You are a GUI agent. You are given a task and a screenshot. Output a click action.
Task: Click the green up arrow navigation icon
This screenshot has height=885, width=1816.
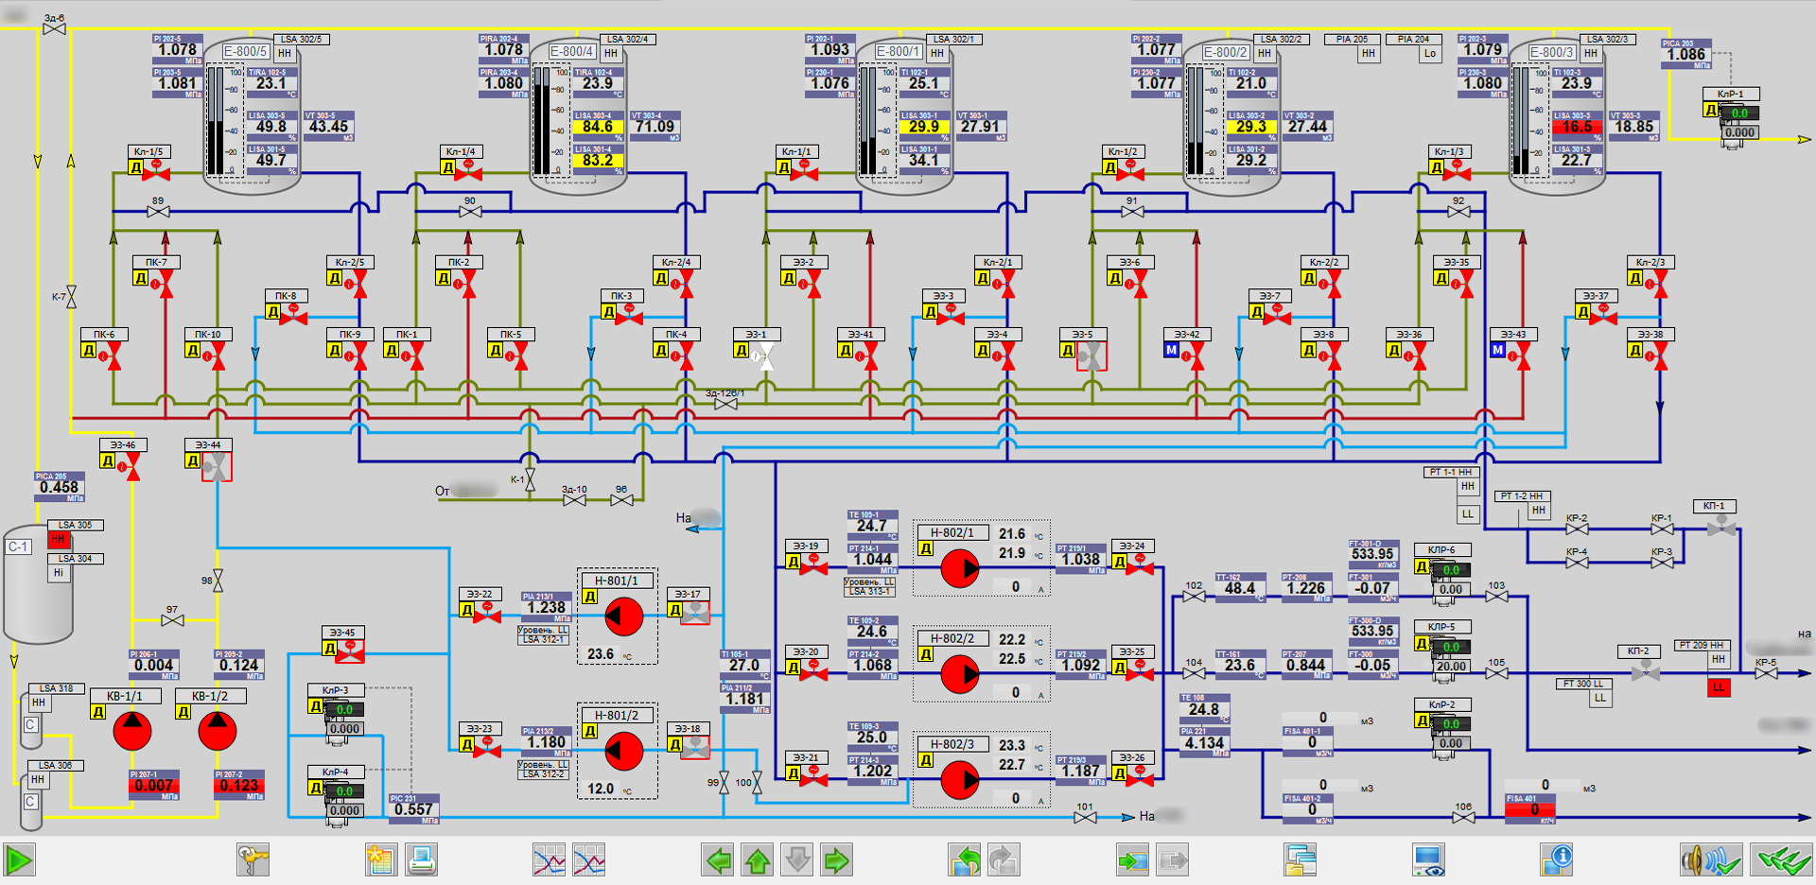point(758,860)
